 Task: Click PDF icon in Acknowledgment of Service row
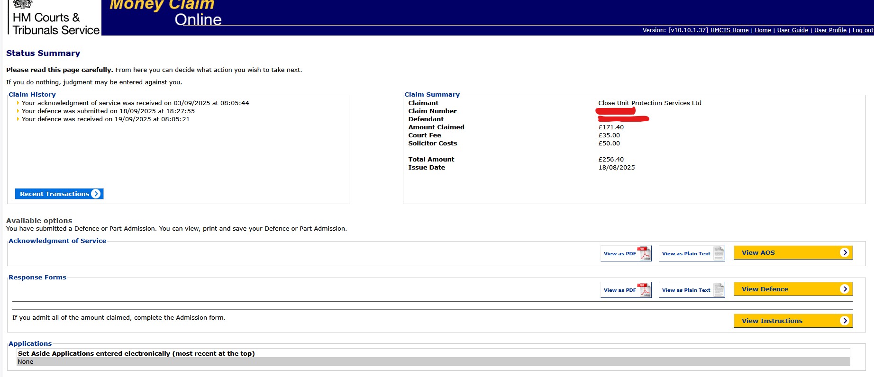[x=644, y=253]
